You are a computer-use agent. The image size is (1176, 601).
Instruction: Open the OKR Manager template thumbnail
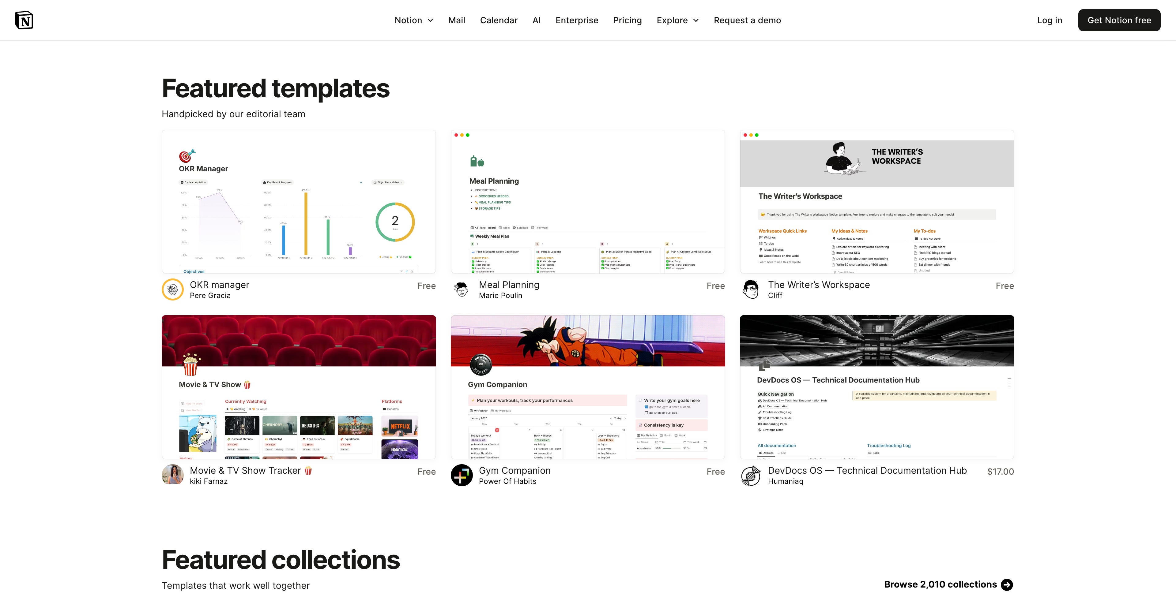point(299,202)
